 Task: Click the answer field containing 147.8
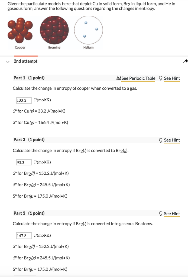(x=24, y=235)
